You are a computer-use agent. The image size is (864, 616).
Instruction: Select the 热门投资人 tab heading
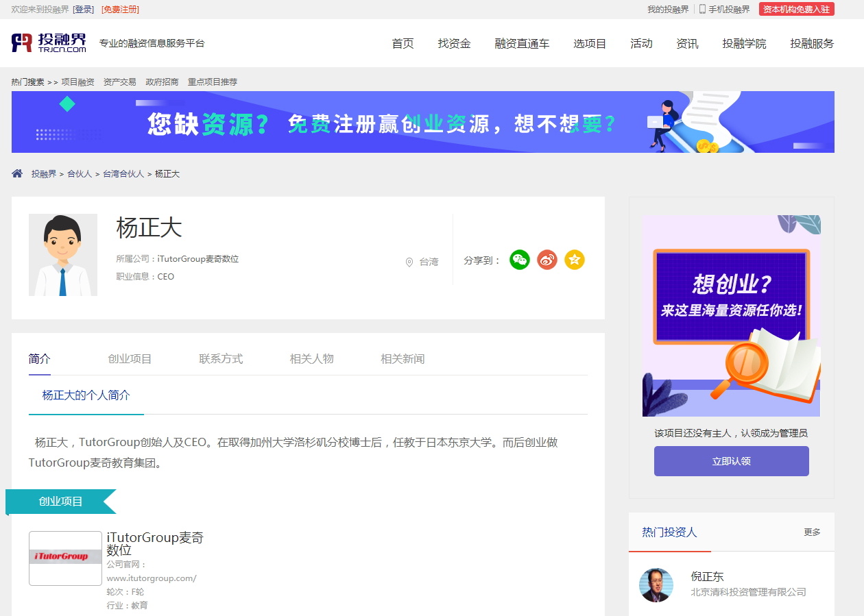(x=669, y=532)
